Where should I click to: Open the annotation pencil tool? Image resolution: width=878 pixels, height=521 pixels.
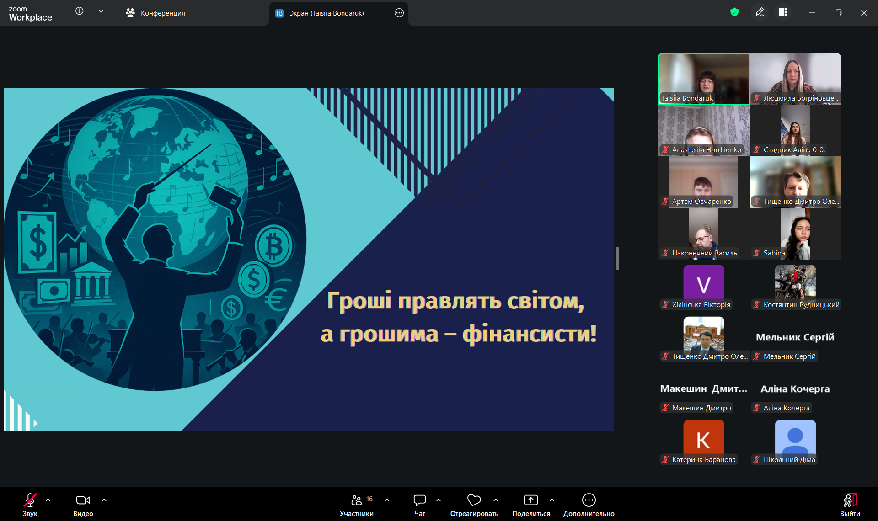pyautogui.click(x=760, y=13)
